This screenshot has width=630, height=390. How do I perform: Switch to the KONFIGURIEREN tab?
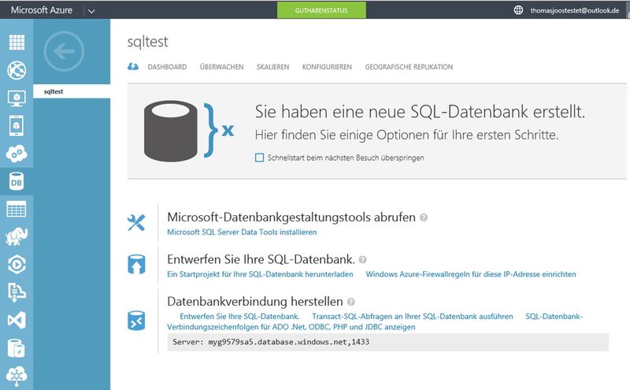pyautogui.click(x=327, y=67)
